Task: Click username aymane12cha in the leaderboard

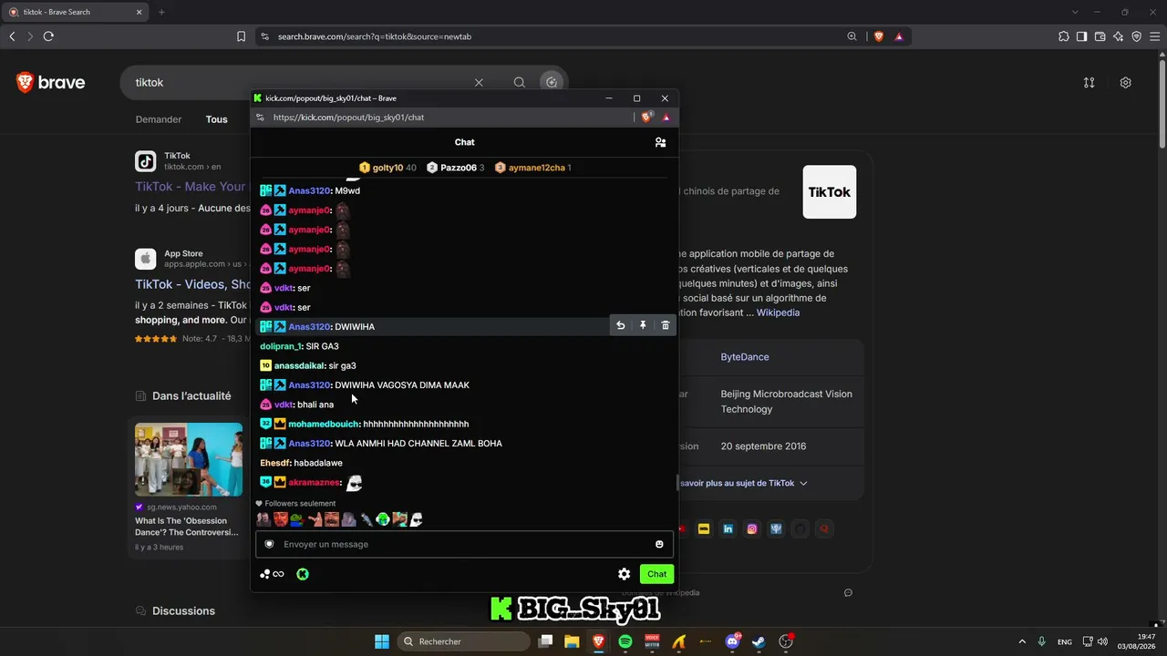Action: click(537, 168)
